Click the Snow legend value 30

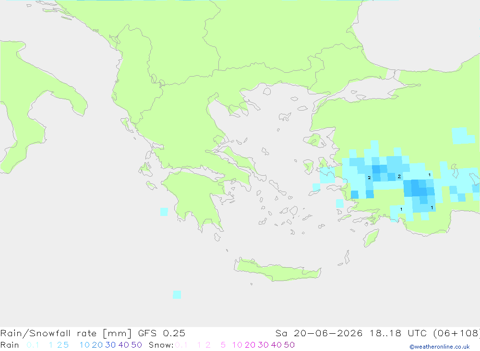263,345
